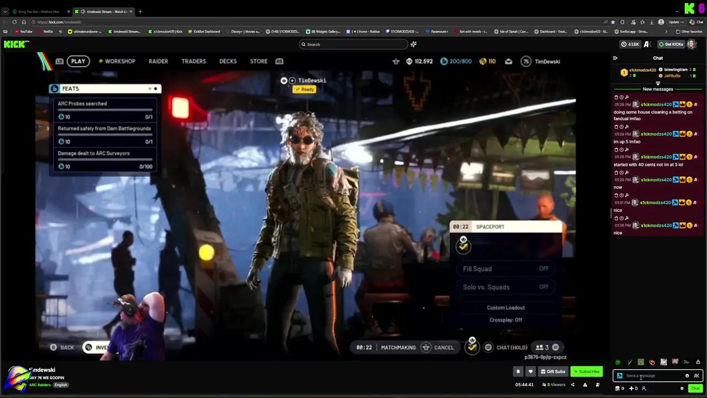Open chat identity user icon below input
Image resolution: width=707 pixels, height=398 pixels.
tap(643, 388)
